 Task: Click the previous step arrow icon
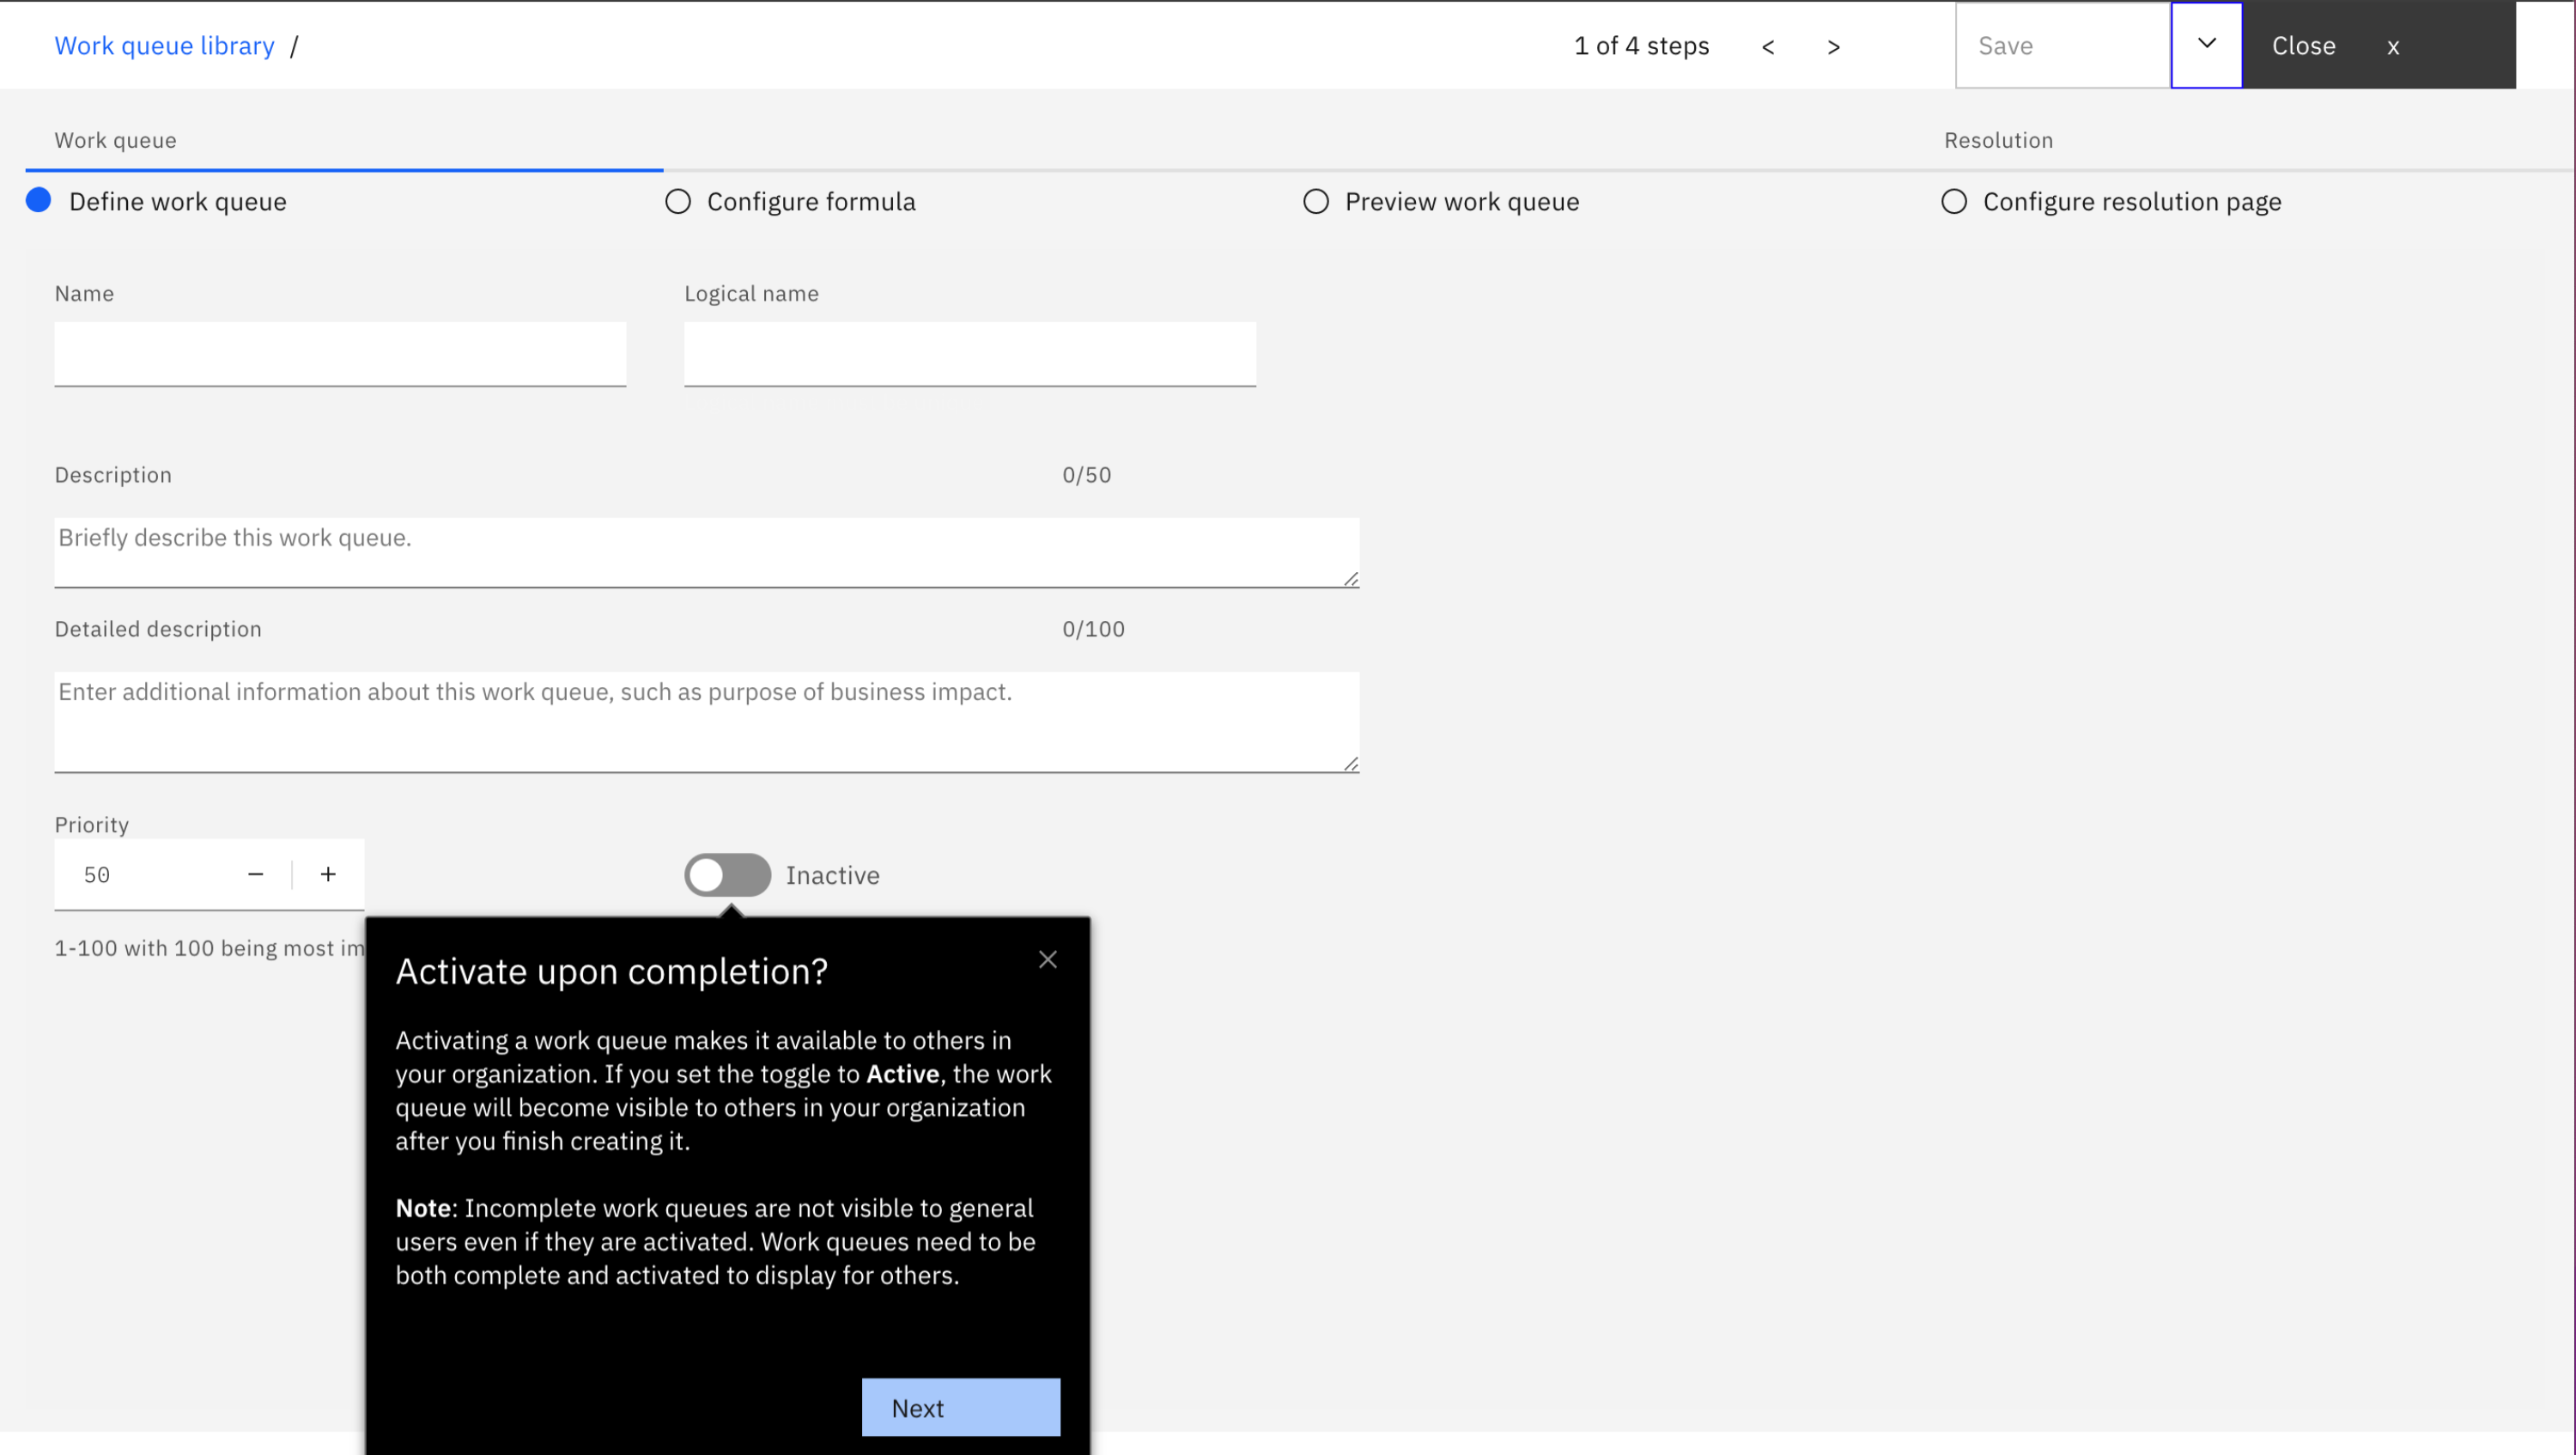point(1768,47)
